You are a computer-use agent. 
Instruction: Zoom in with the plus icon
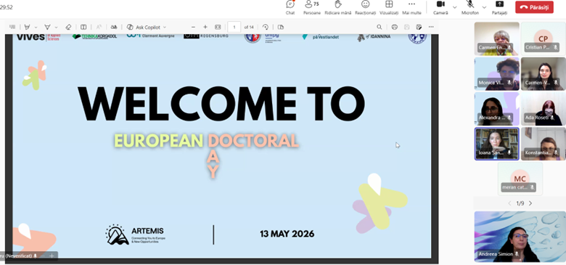pos(205,27)
